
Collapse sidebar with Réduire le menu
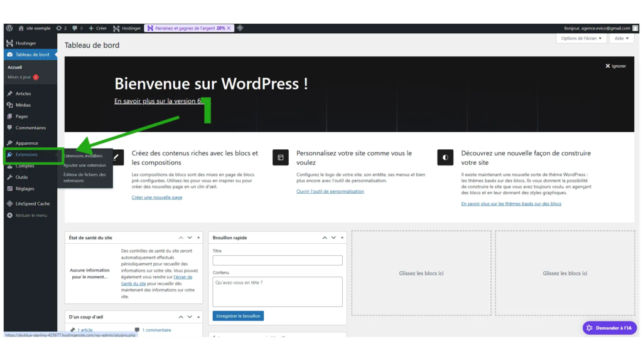[30, 216]
